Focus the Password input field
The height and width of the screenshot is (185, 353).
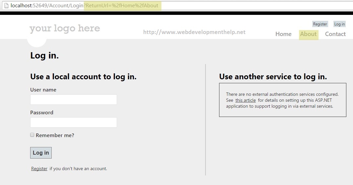(x=73, y=122)
